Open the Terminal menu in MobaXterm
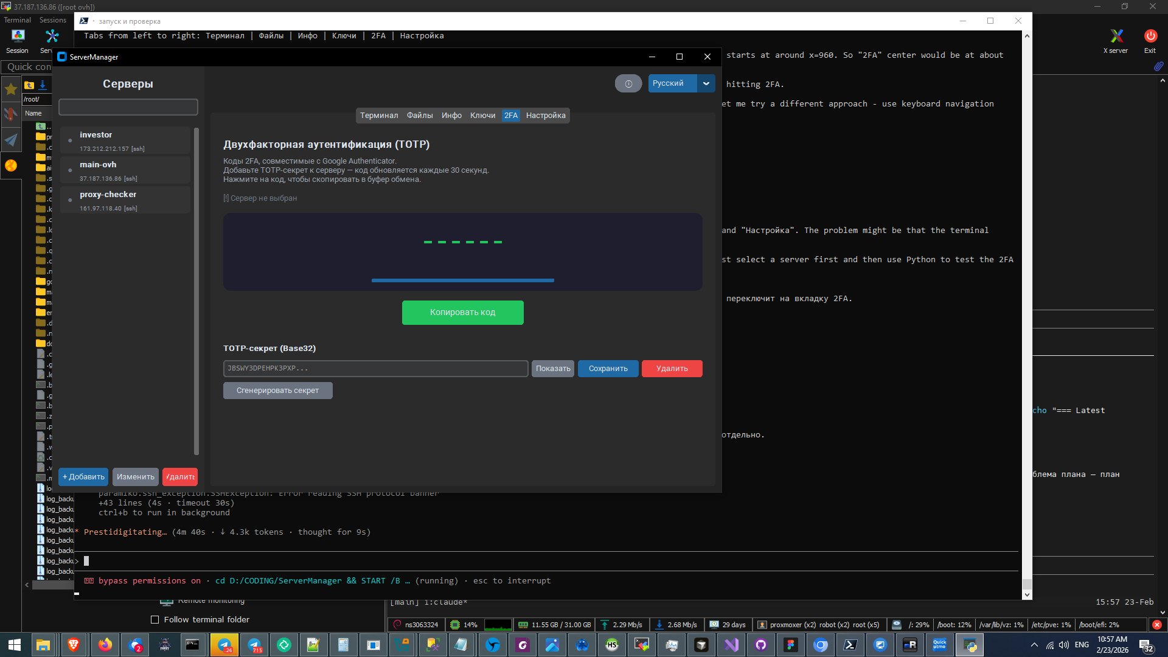Screen dimensions: 1168x657 click(17, 20)
